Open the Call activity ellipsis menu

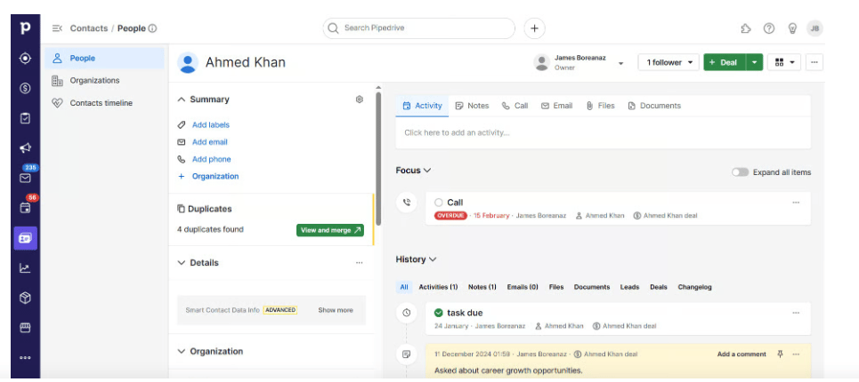coord(796,203)
